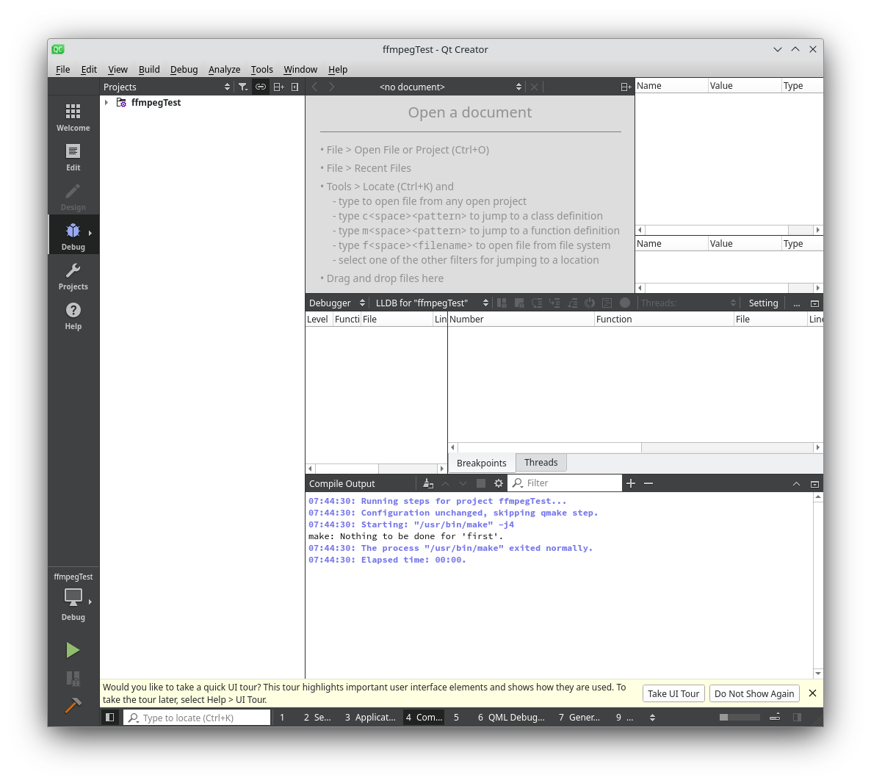Open the LLDB for ffmpegTest engine dropdown
Screen dimensions: 871x783
tap(431, 303)
